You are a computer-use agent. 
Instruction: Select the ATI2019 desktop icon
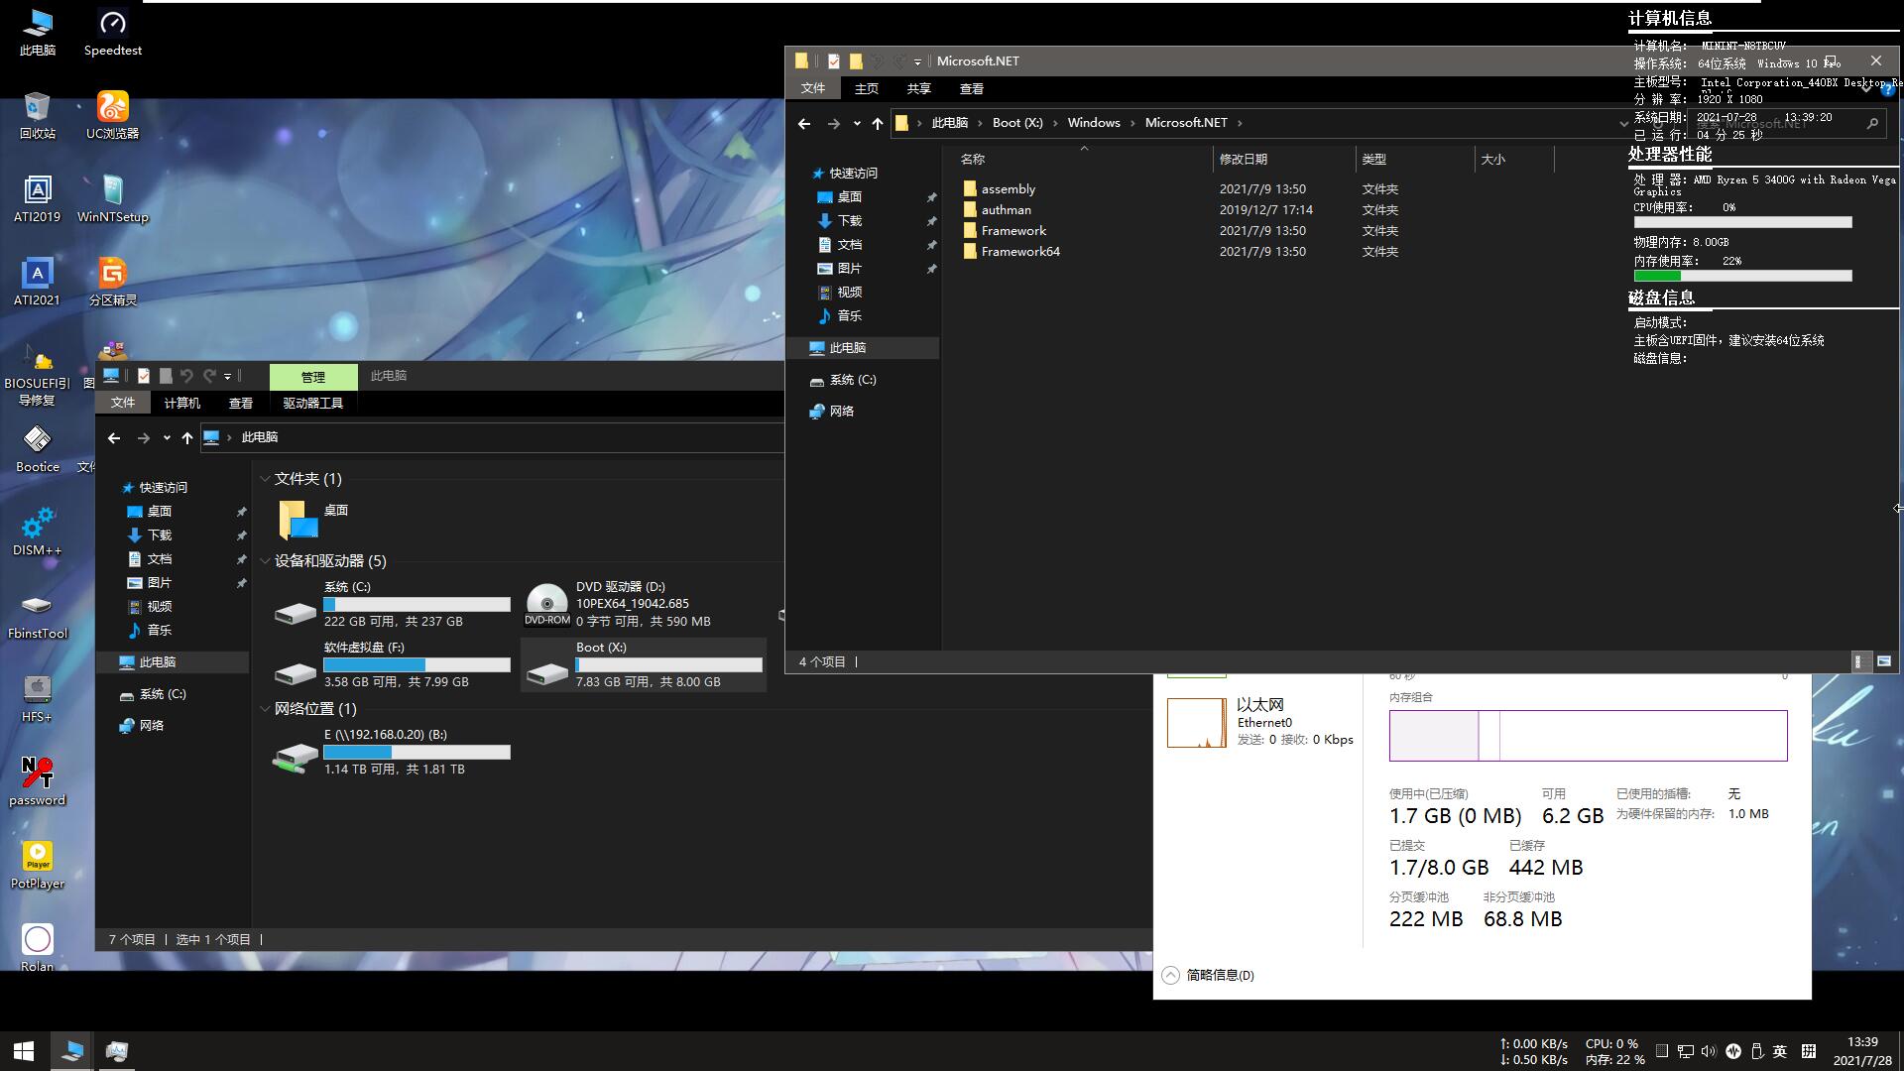click(x=37, y=198)
